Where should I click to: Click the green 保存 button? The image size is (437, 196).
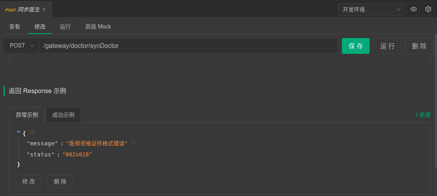pyautogui.click(x=355, y=46)
